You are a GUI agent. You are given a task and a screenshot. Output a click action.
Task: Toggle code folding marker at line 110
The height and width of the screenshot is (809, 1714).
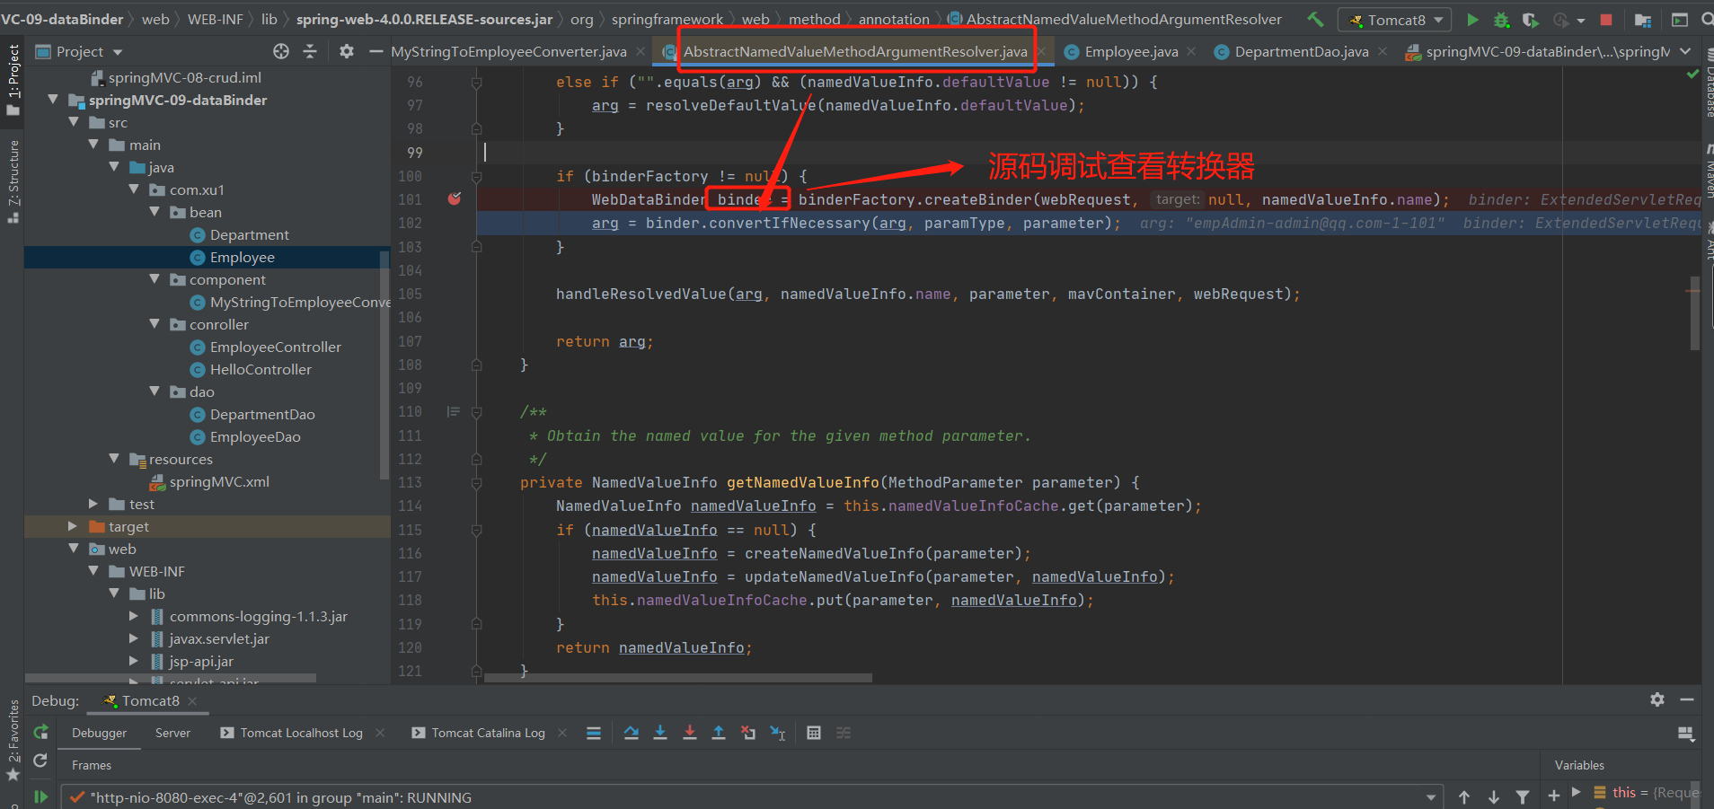coord(477,412)
